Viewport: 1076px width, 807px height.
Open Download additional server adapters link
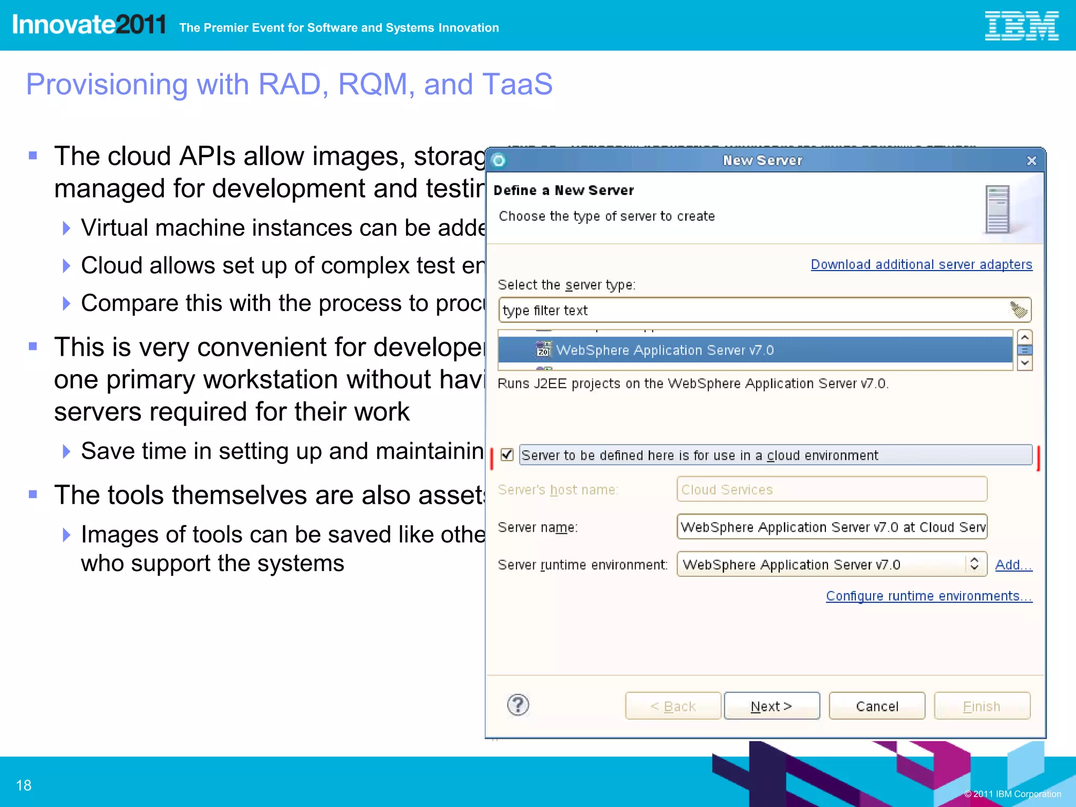pos(922,264)
